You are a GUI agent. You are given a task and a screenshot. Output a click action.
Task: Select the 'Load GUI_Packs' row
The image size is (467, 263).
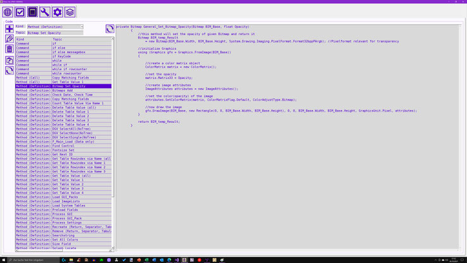(63, 197)
